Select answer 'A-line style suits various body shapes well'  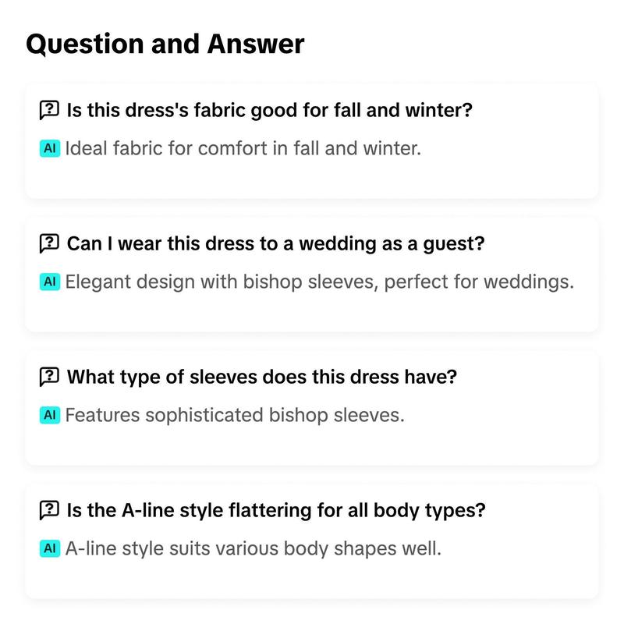253,548
